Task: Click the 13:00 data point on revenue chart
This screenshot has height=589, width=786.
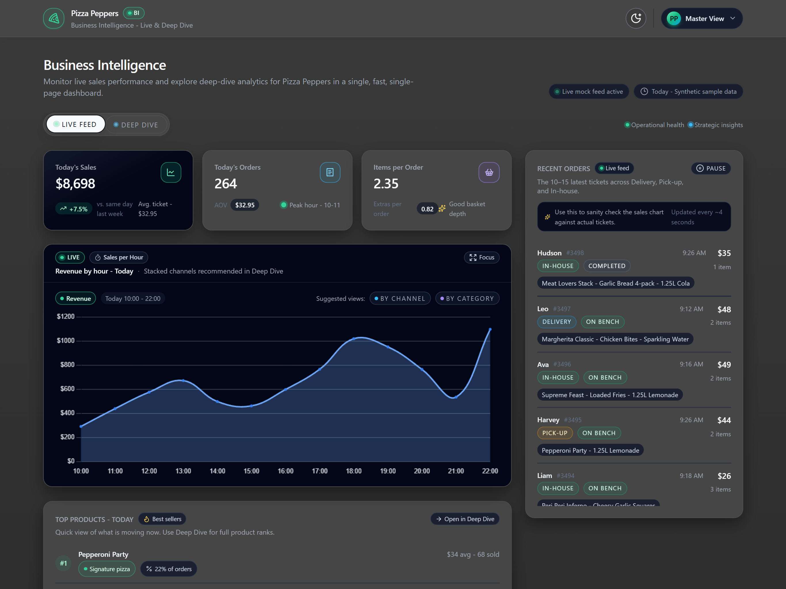Action: click(x=183, y=380)
